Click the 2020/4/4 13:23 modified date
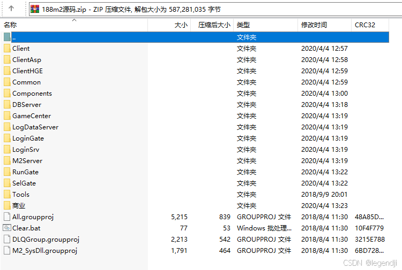 click(324, 206)
